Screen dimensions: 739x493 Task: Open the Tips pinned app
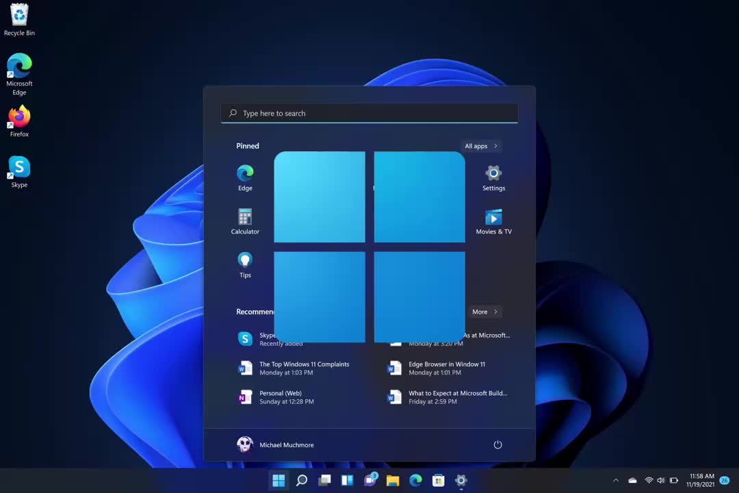tap(245, 265)
